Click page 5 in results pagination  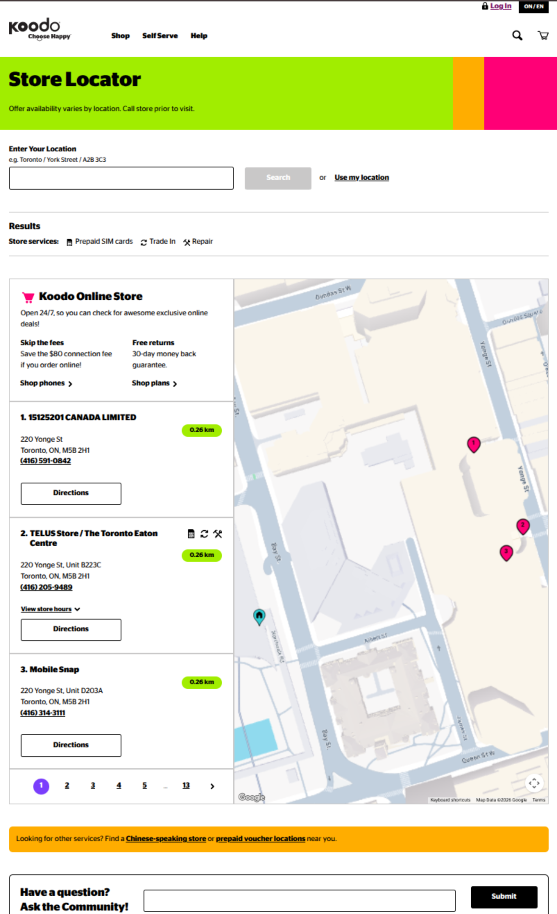click(x=145, y=785)
